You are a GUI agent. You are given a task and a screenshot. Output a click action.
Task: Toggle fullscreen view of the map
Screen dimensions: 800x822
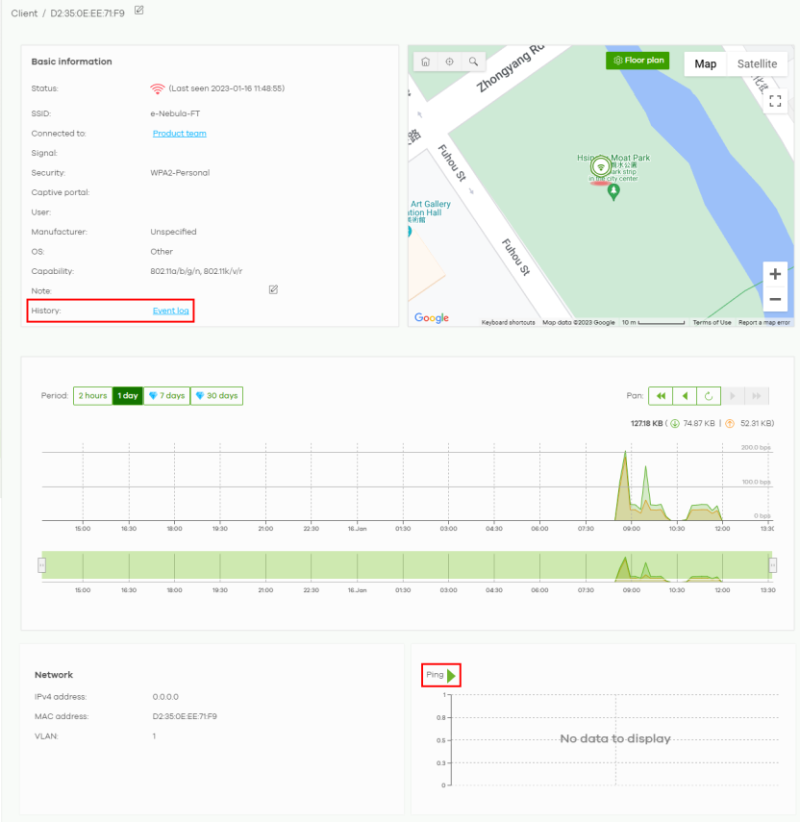pos(775,102)
